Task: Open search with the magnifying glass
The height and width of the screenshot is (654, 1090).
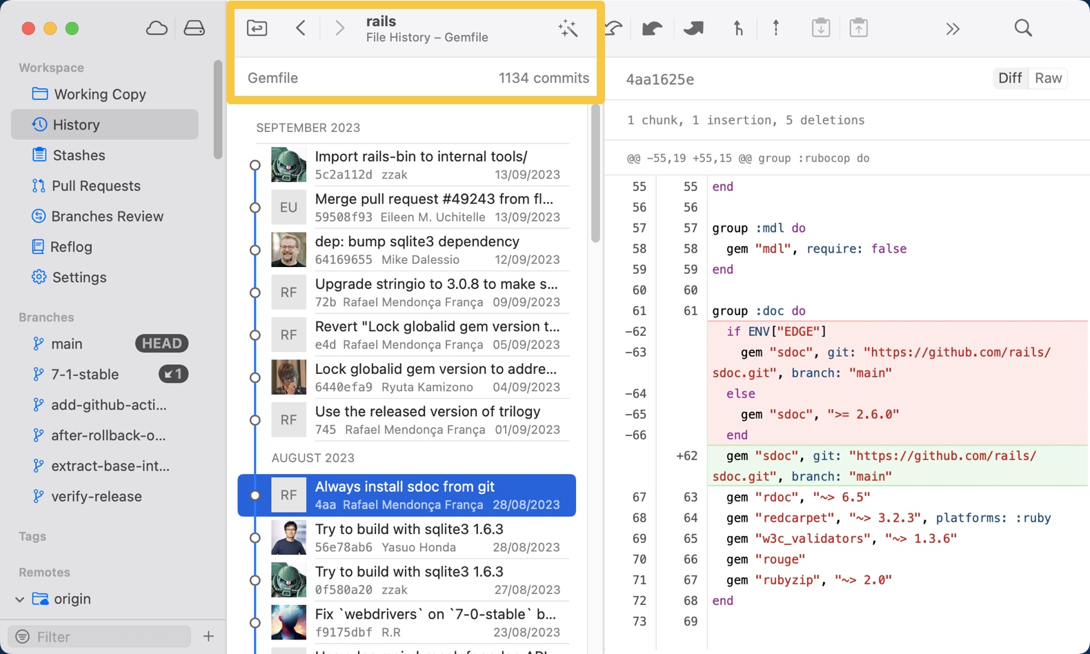Action: pos(1023,28)
